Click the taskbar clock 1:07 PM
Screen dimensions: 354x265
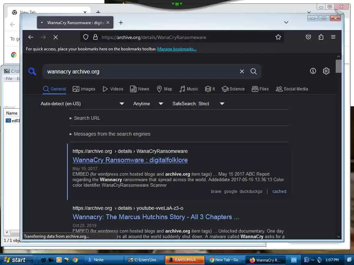(x=332, y=260)
